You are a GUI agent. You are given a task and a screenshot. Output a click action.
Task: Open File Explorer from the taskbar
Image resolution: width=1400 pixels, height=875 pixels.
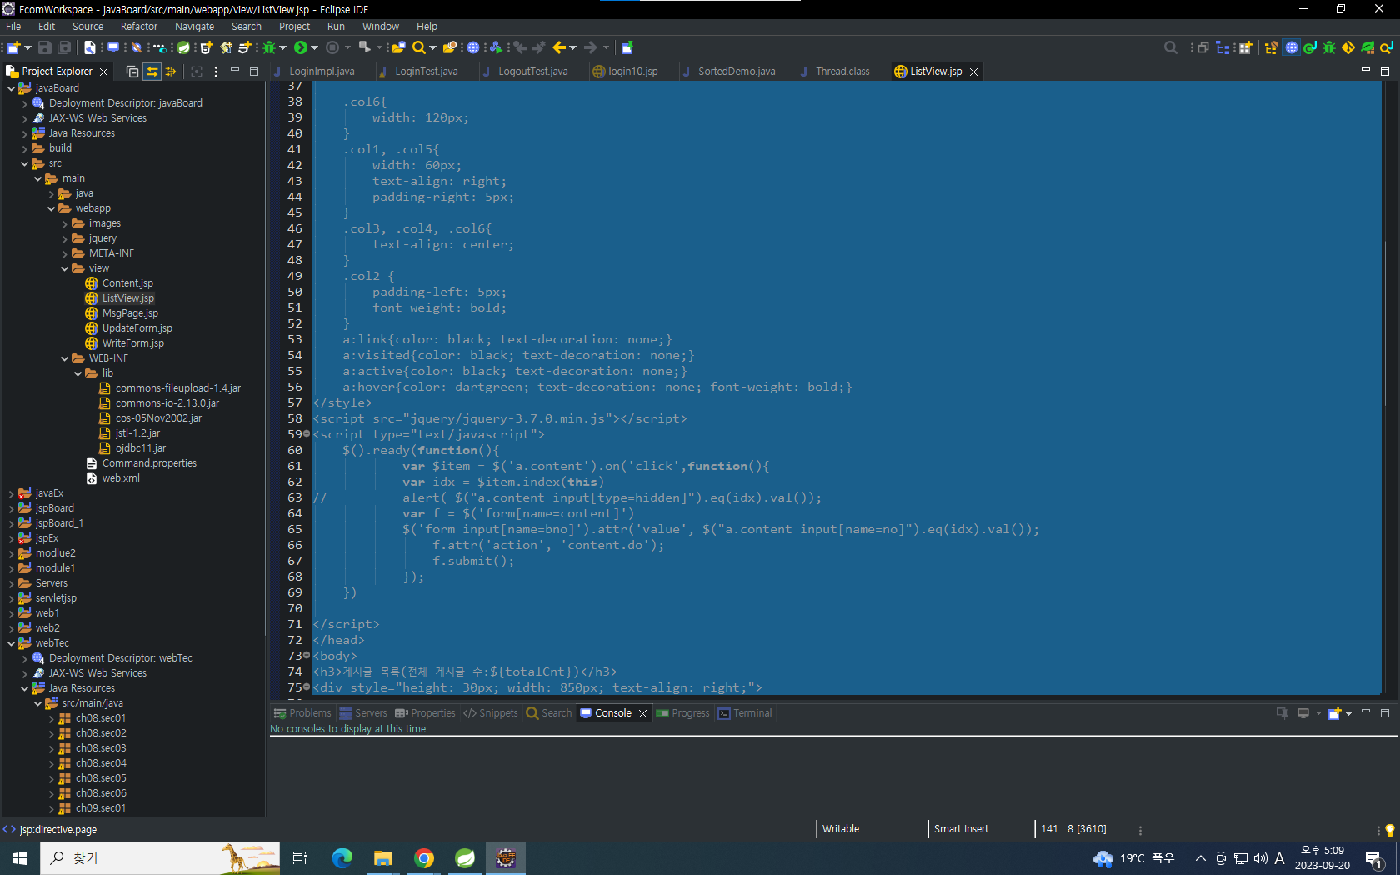click(x=383, y=858)
